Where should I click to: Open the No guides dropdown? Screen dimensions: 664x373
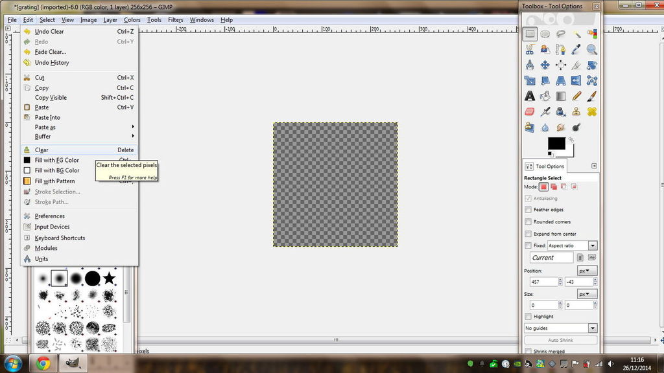point(561,328)
